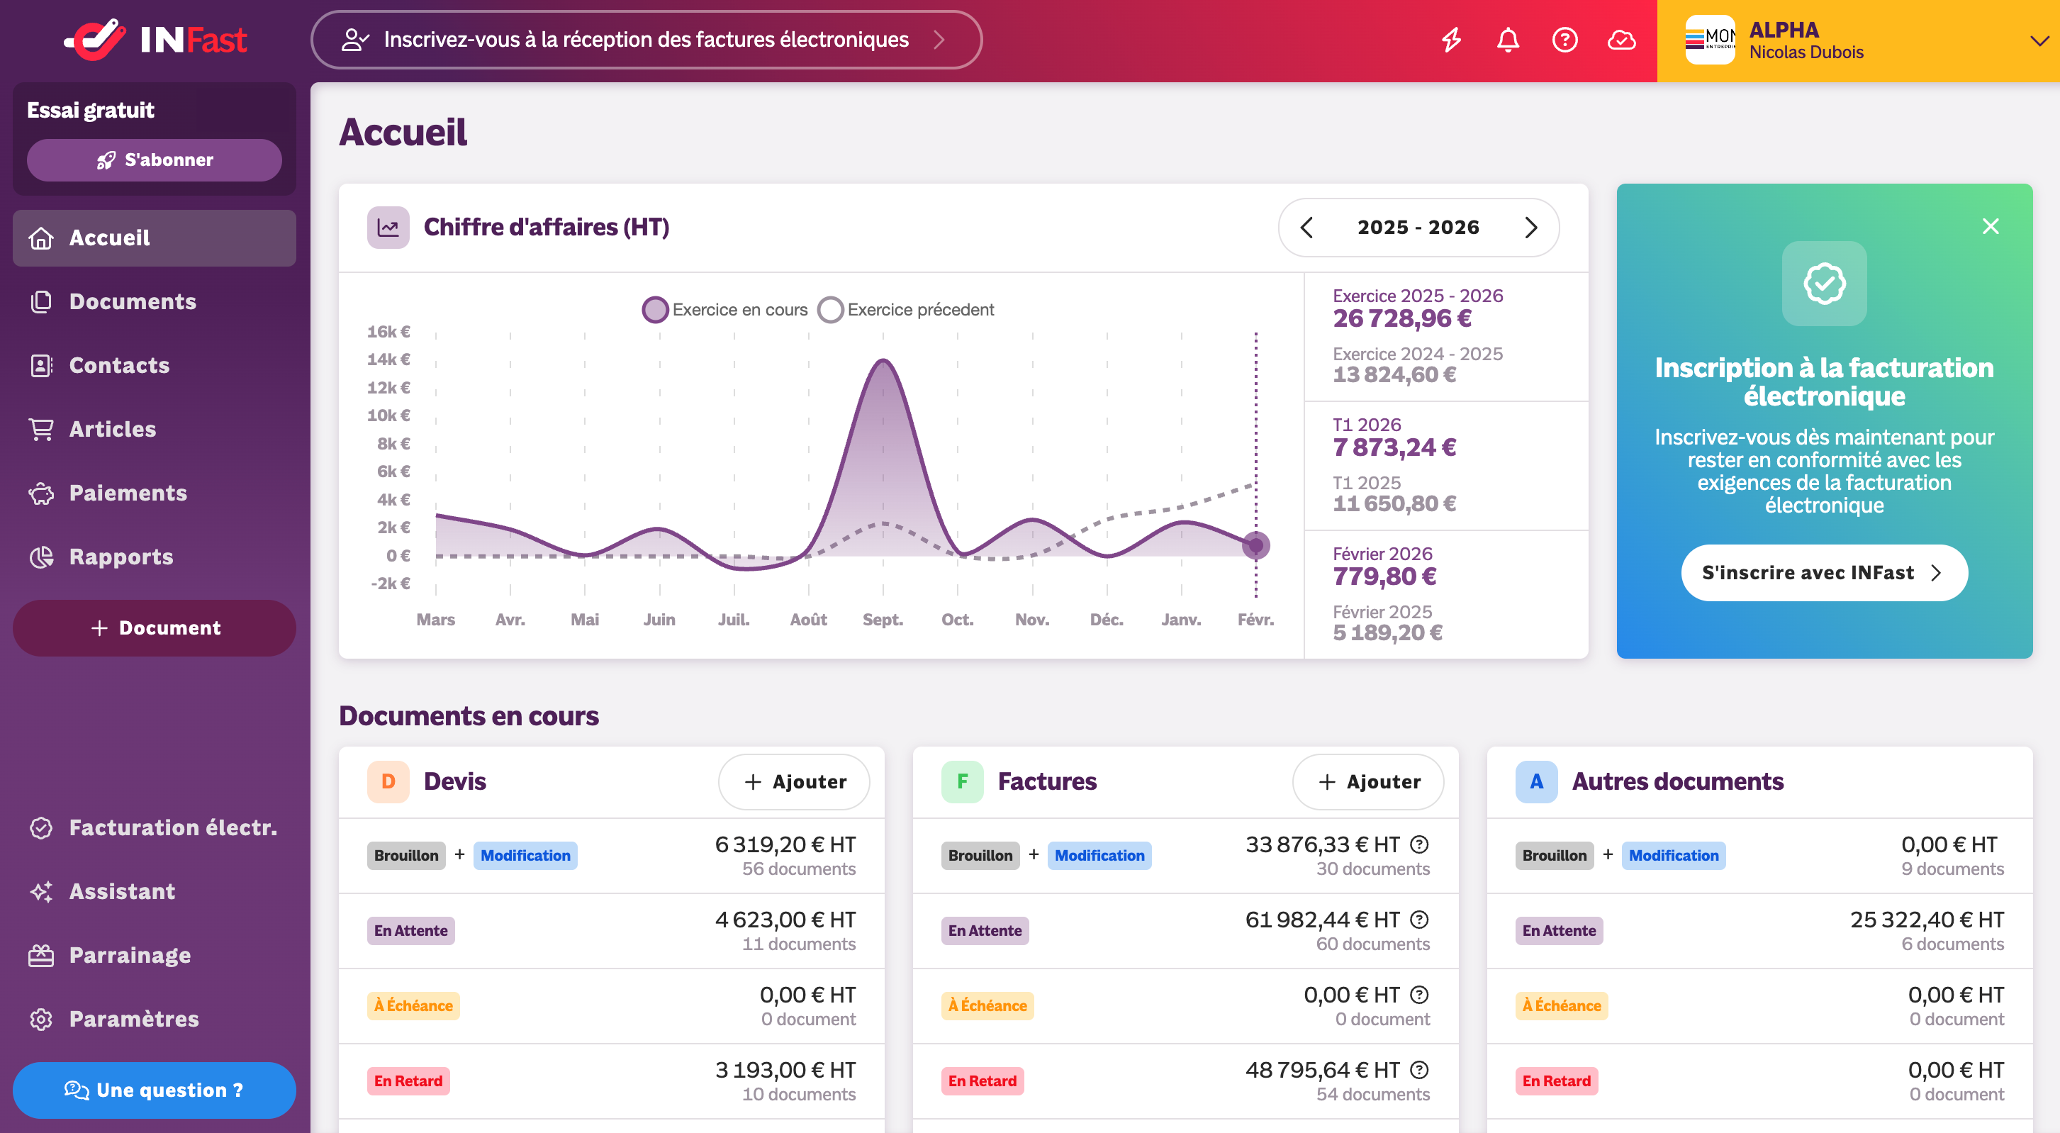Click the INFast logo
The width and height of the screenshot is (2060, 1133).
coord(155,39)
